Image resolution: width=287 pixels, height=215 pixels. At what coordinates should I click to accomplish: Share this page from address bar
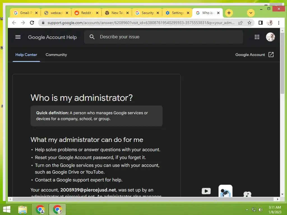(240, 23)
